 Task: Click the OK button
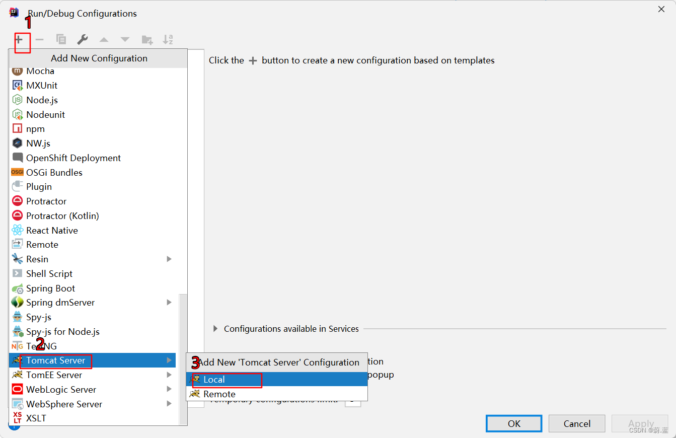[514, 423]
